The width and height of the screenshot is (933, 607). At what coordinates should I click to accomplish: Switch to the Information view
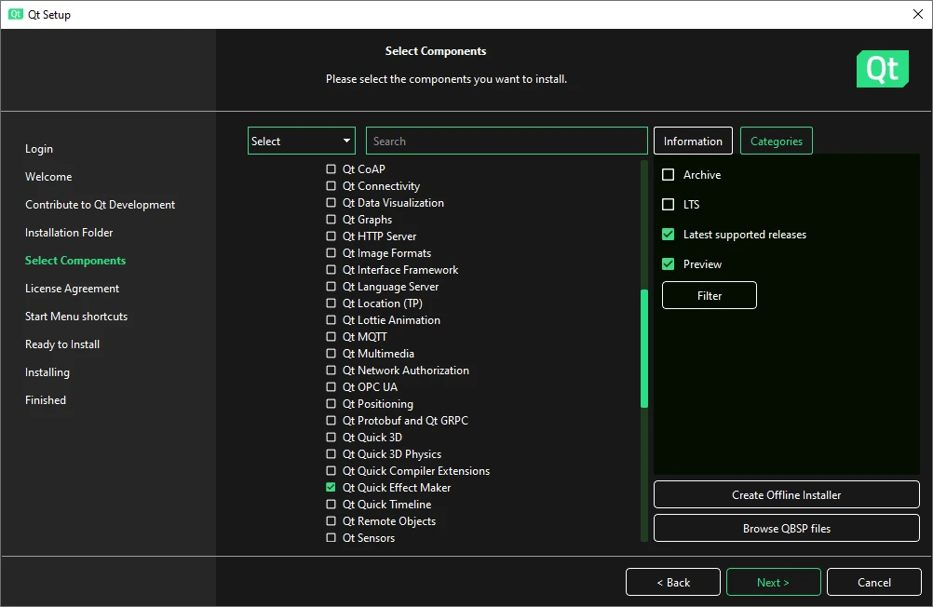point(693,141)
